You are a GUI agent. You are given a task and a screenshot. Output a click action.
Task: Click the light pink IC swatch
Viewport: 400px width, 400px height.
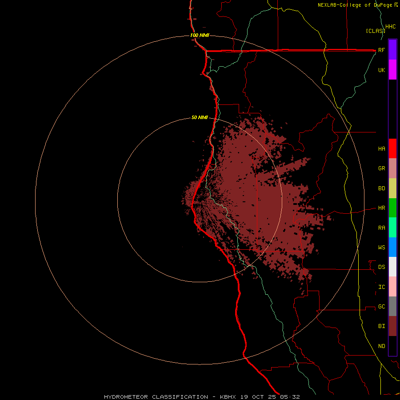coord(392,287)
